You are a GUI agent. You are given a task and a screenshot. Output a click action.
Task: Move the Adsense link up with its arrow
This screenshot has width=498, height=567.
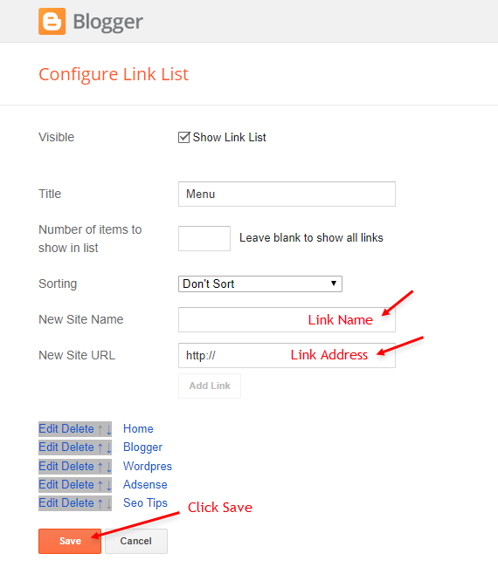[100, 485]
